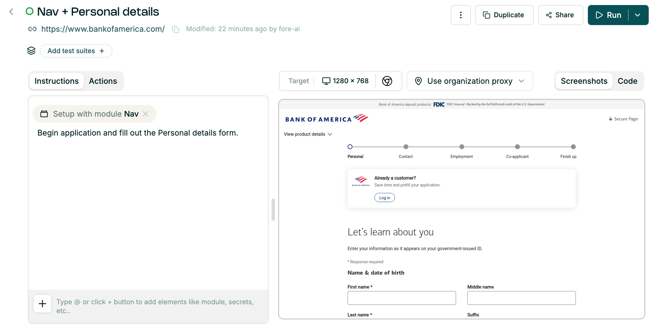Open the three-dot more options menu
Image resolution: width=661 pixels, height=324 pixels.
coord(461,15)
